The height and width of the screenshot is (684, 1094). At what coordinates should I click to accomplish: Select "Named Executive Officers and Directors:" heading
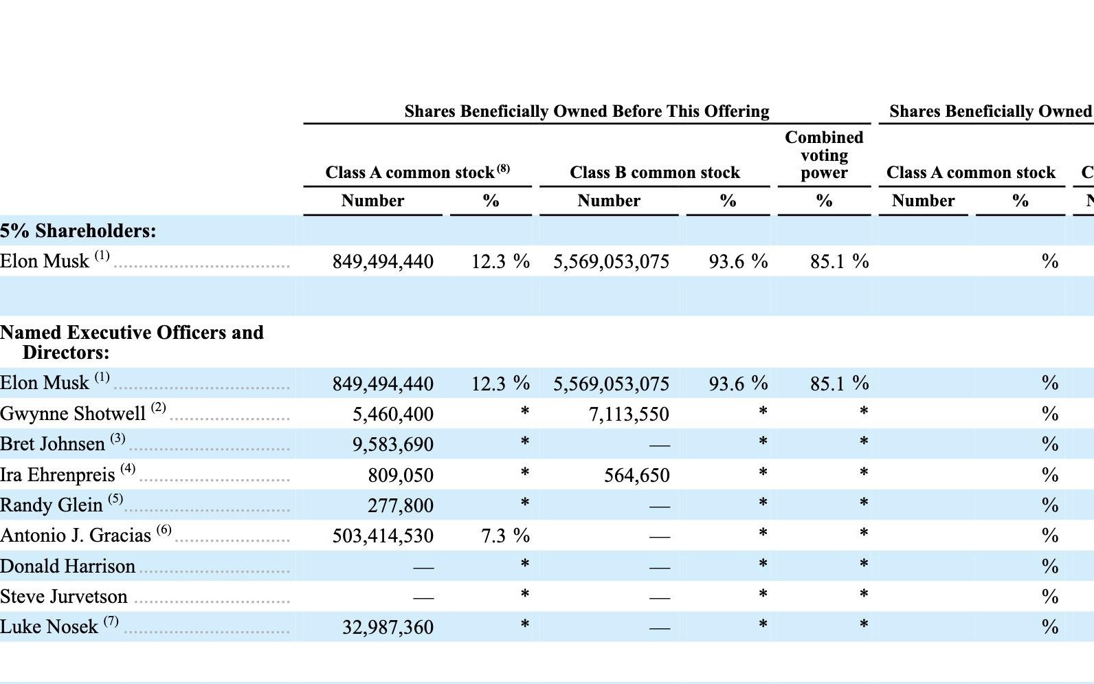132,342
